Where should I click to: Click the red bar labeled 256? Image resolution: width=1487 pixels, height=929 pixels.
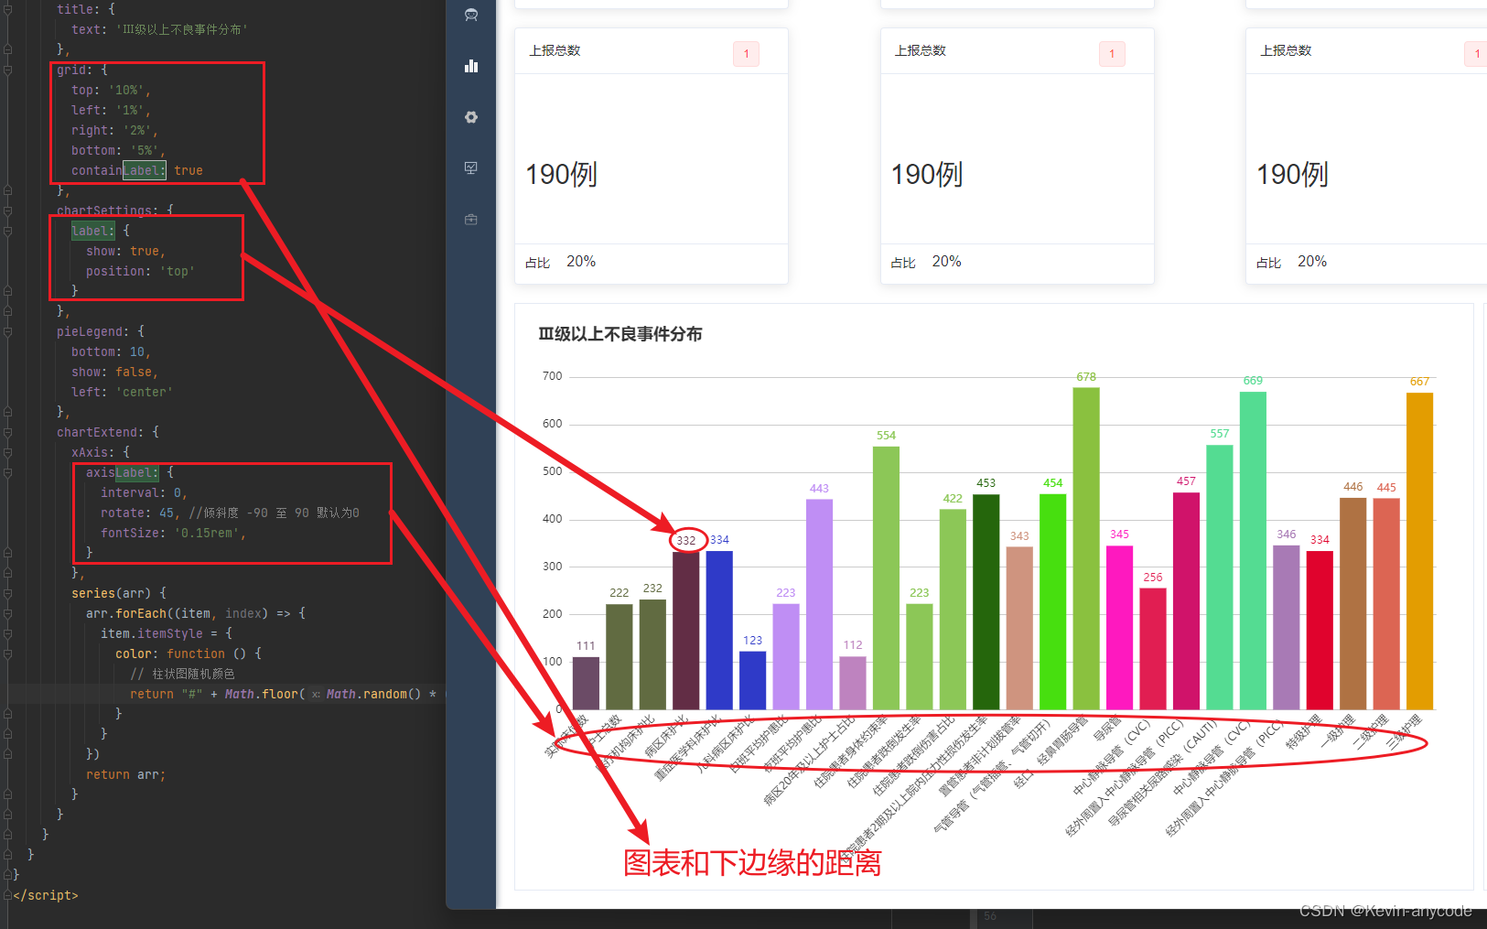click(x=1153, y=649)
